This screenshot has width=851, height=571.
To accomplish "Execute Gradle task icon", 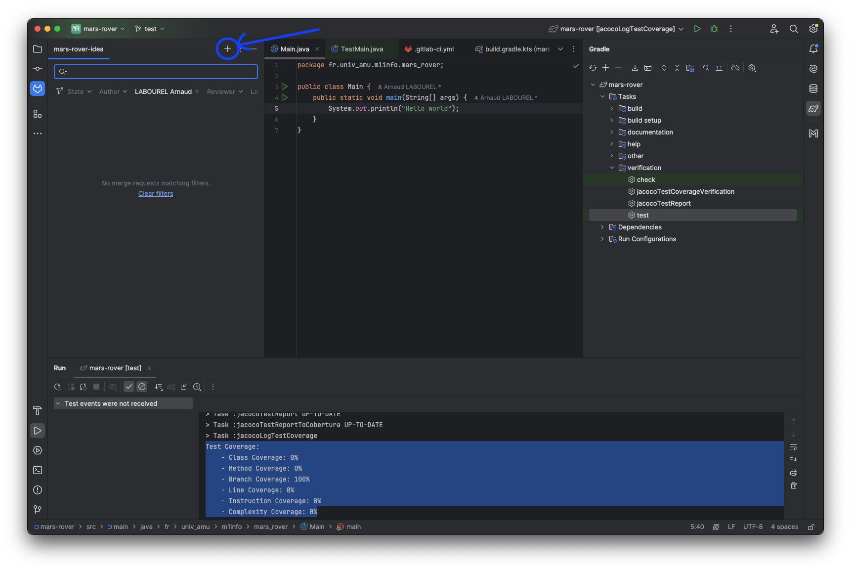I will 648,68.
